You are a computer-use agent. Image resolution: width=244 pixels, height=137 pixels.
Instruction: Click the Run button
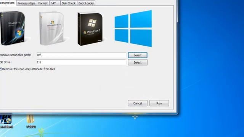[159, 103]
